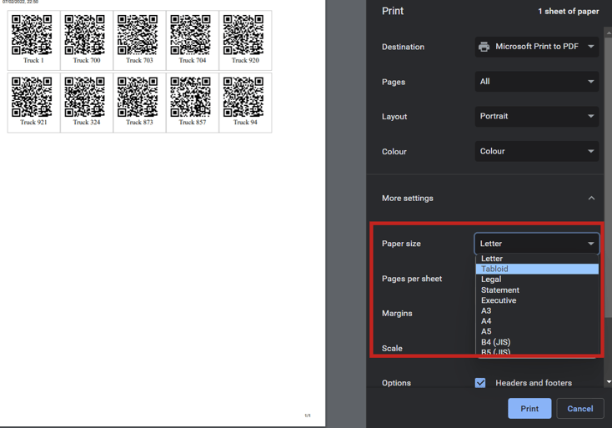The image size is (612, 428).
Task: Click the Paper size combo box showing Letter
Action: tap(537, 244)
